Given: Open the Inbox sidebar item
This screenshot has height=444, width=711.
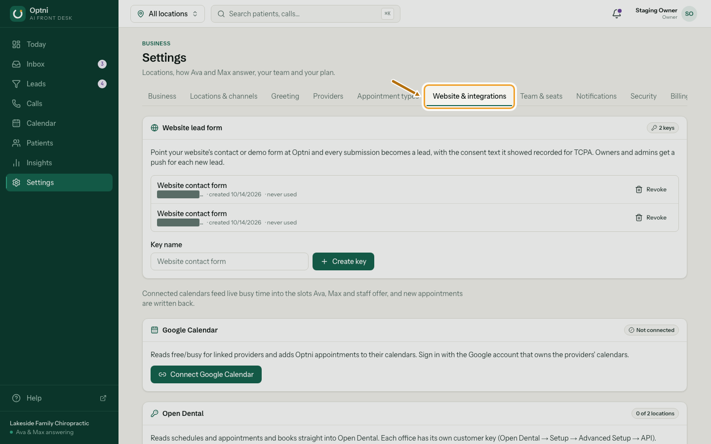Looking at the screenshot, I should pos(59,64).
